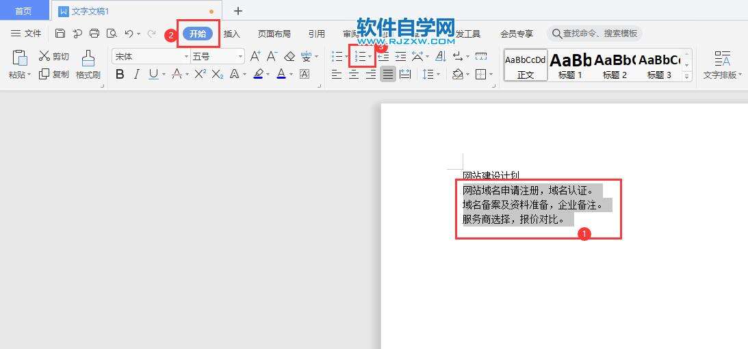Apply the 正文 body style
The width and height of the screenshot is (748, 349).
pos(526,65)
